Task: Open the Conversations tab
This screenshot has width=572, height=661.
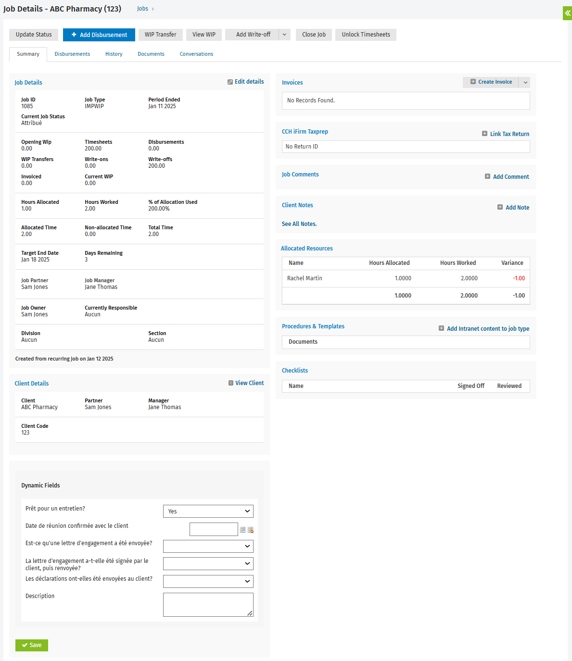Action: 196,54
